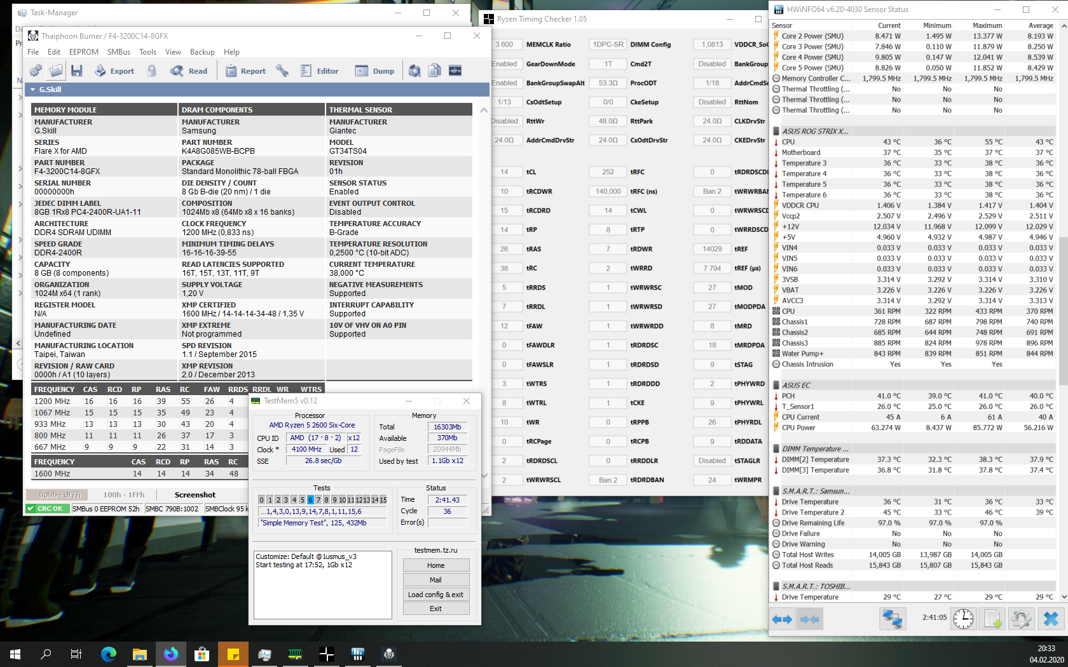
Task: Click the clock reset timer icon in HWiNFO64
Action: [x=963, y=619]
